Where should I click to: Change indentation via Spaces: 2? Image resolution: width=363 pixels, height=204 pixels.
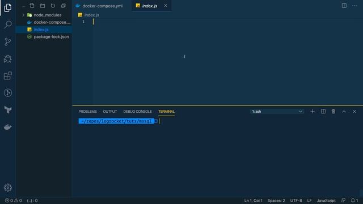pyautogui.click(x=276, y=201)
